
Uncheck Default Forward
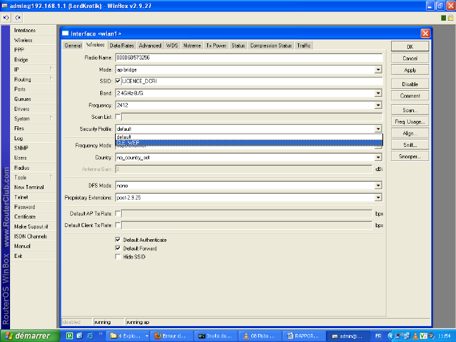(x=118, y=248)
